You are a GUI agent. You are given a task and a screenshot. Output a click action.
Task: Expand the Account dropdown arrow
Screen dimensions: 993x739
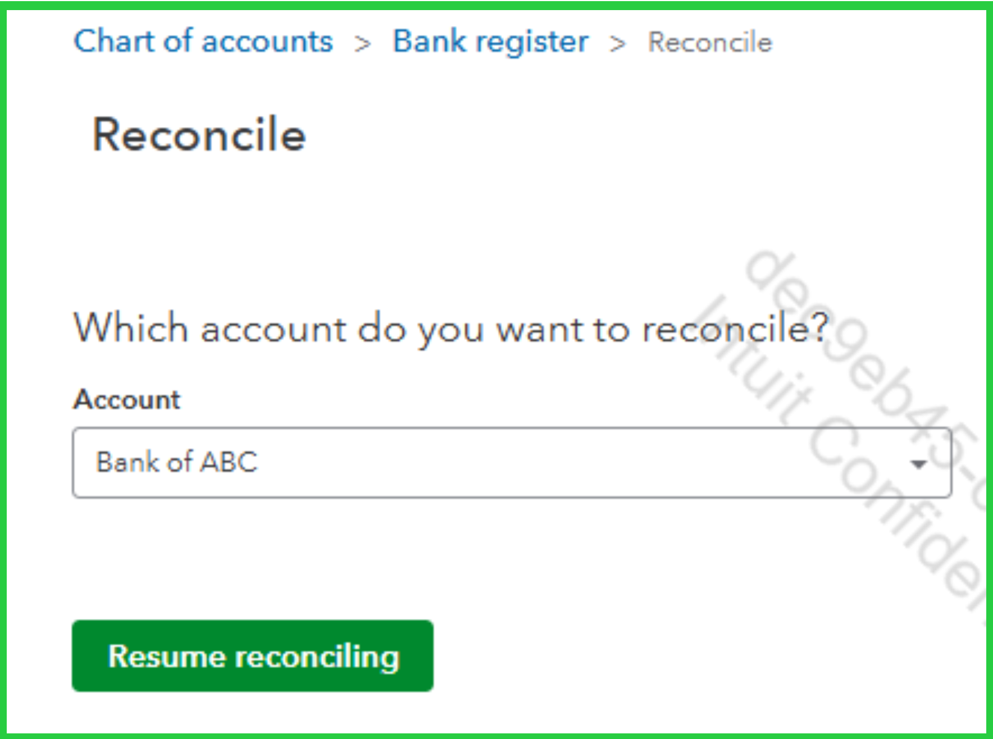click(918, 464)
